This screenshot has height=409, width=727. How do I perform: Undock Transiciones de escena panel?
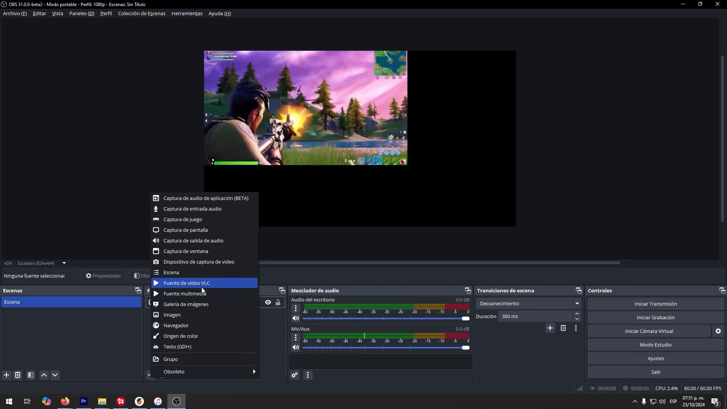click(x=579, y=290)
